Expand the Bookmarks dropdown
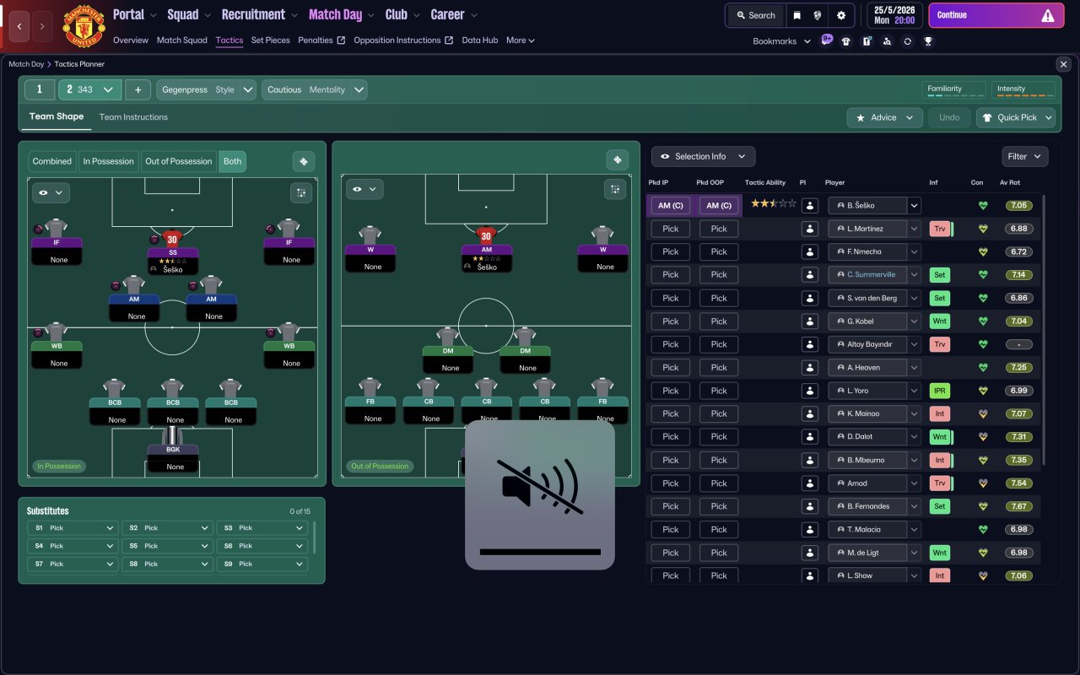 click(x=781, y=40)
